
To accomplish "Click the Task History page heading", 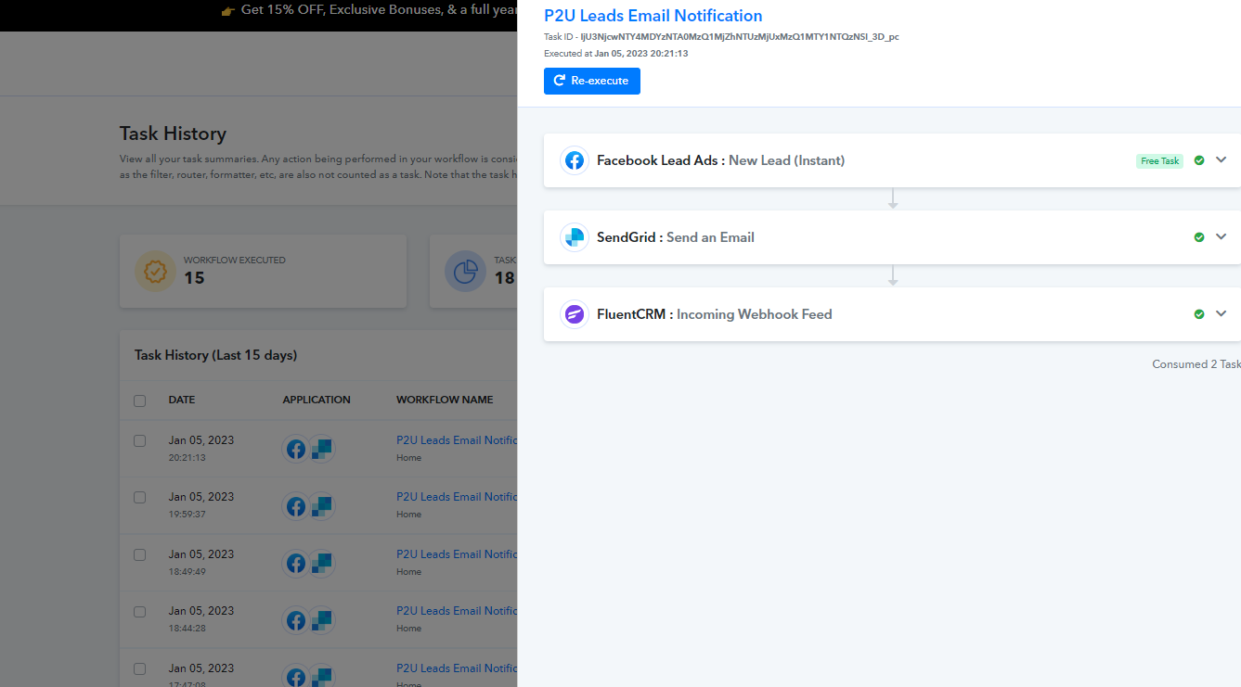I will tap(173, 134).
